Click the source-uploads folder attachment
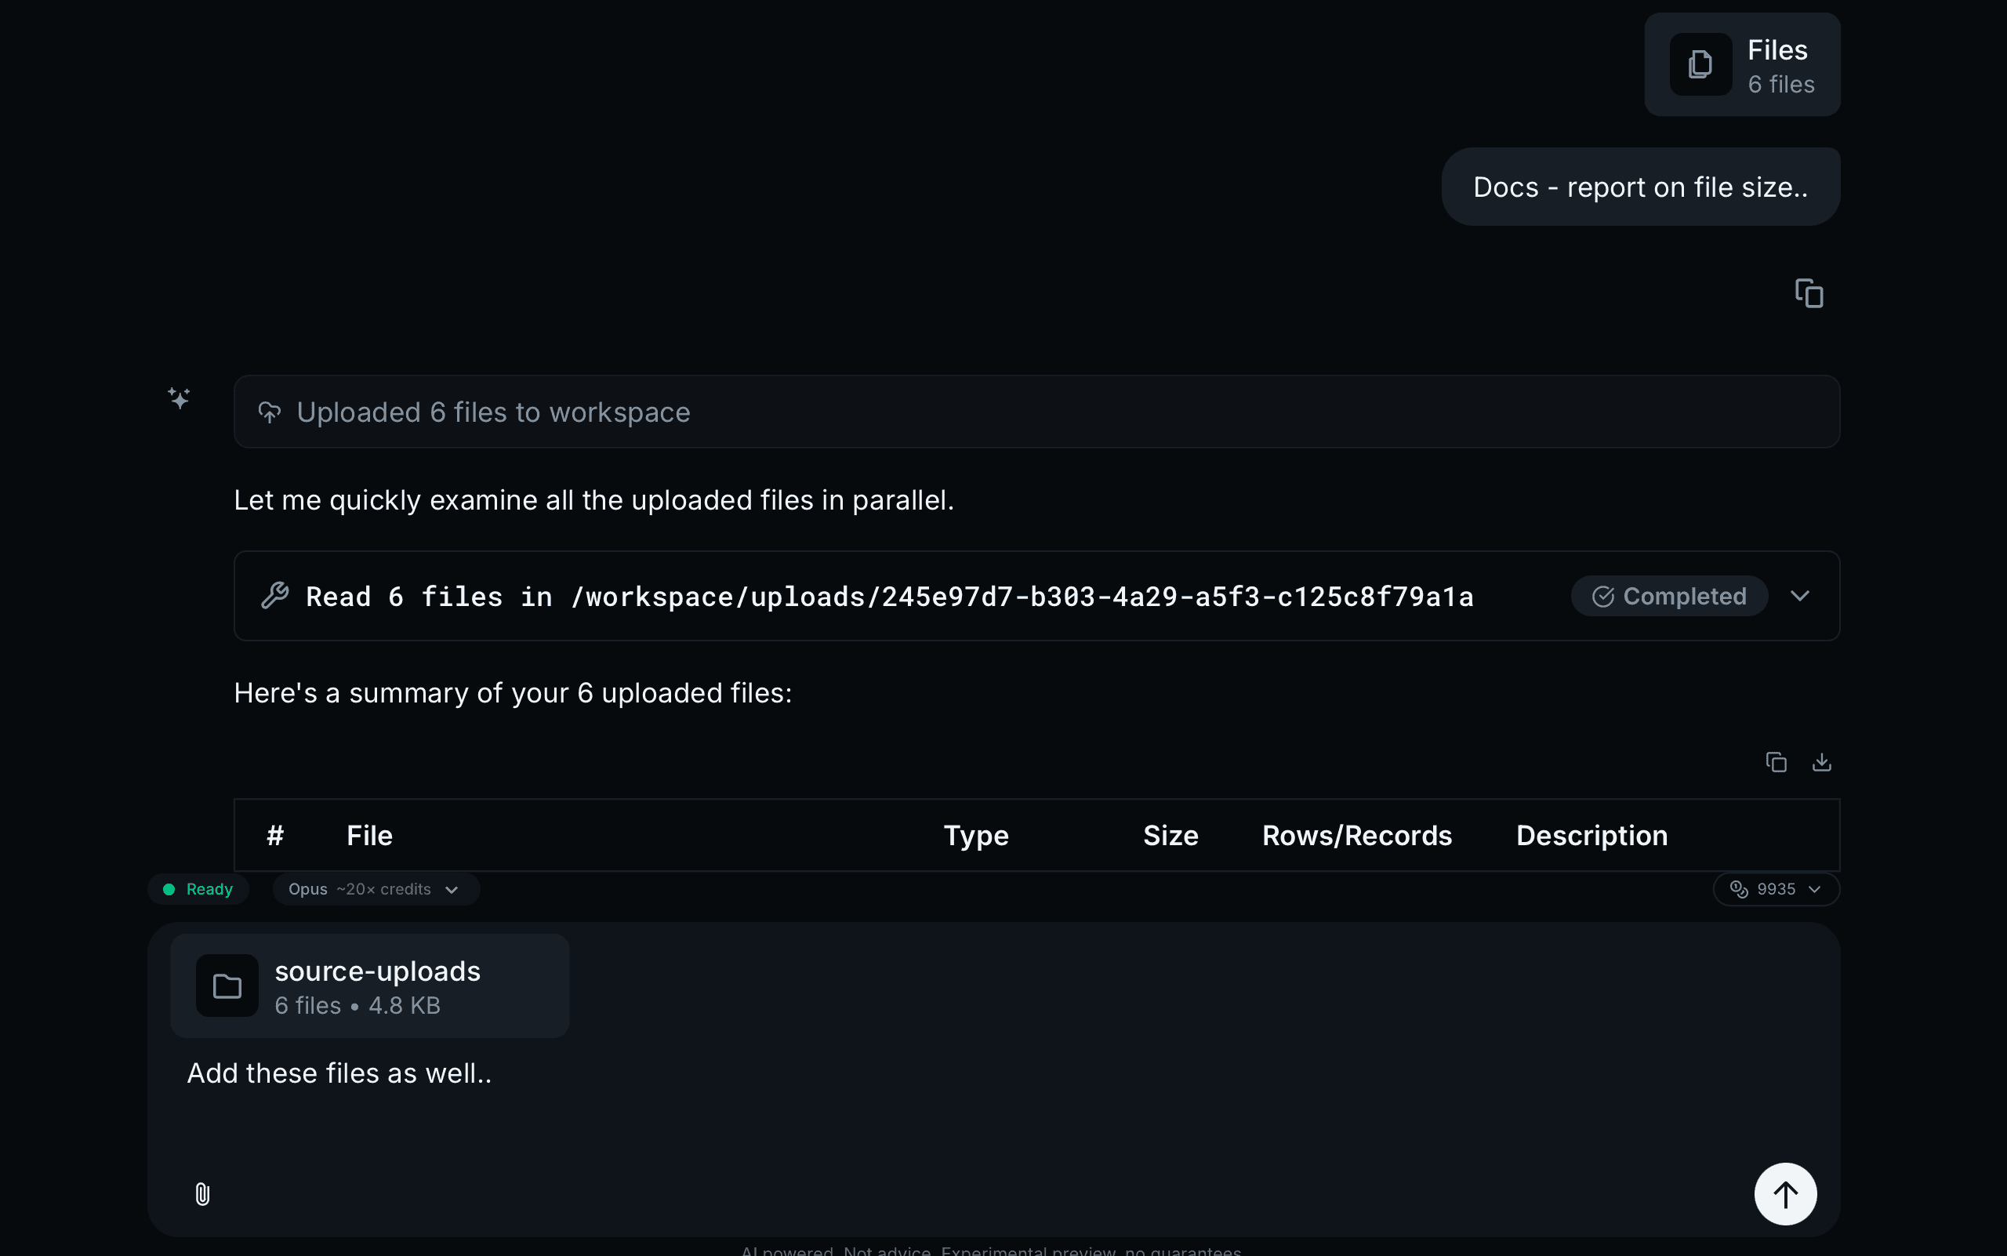This screenshot has height=1256, width=2007. [370, 986]
